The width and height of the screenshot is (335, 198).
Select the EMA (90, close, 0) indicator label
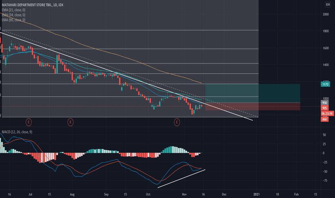[x=13, y=20]
